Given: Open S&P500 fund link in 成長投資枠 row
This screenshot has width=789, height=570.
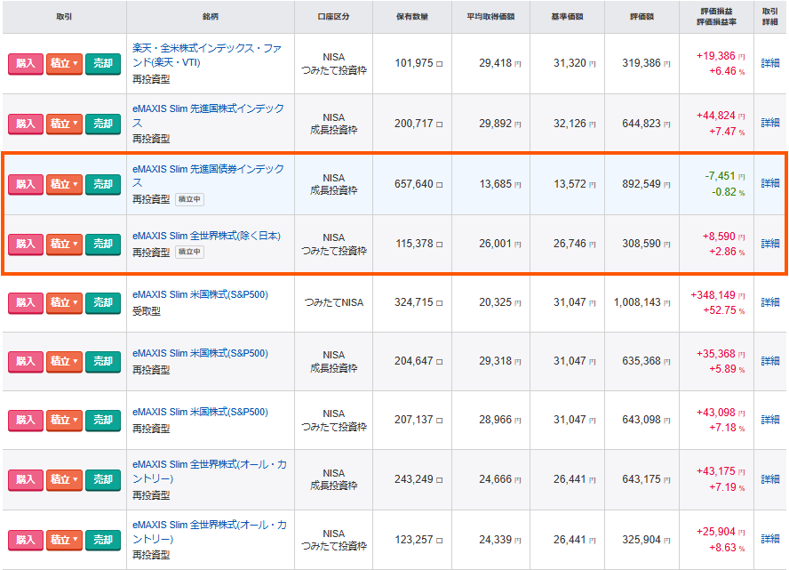Looking at the screenshot, I should (x=200, y=354).
